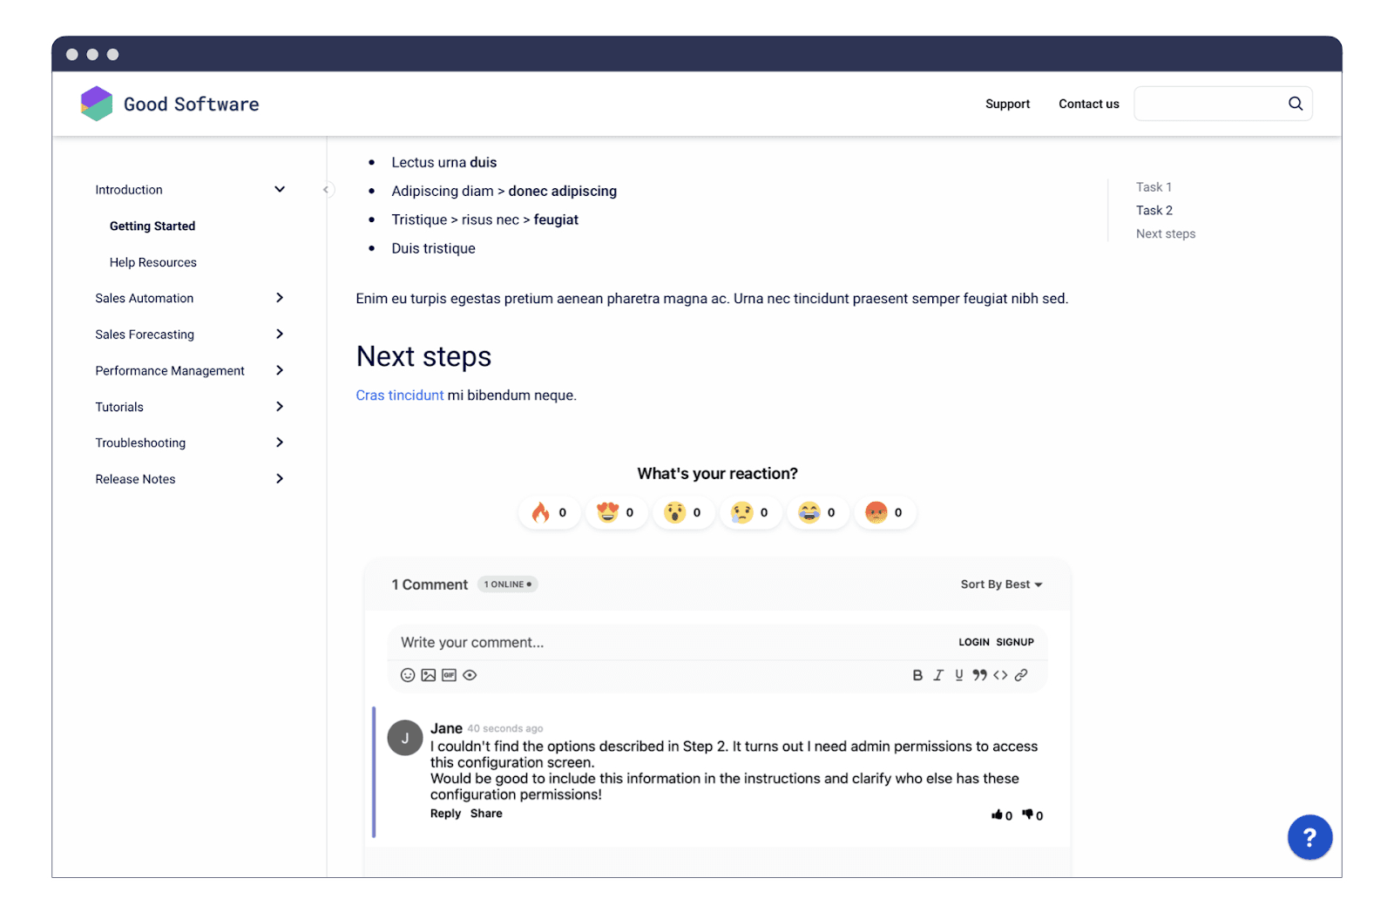Expand the Sales Automation section
The height and width of the screenshot is (912, 1394).
point(280,298)
